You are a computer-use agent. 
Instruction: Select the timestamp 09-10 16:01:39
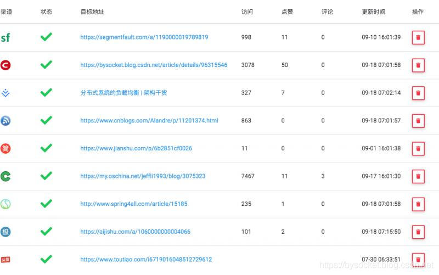tap(381, 37)
